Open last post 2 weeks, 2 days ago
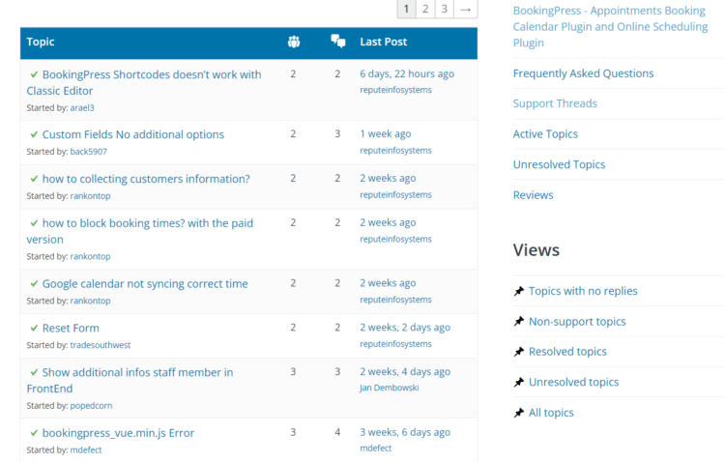This screenshot has width=725, height=462. (405, 328)
